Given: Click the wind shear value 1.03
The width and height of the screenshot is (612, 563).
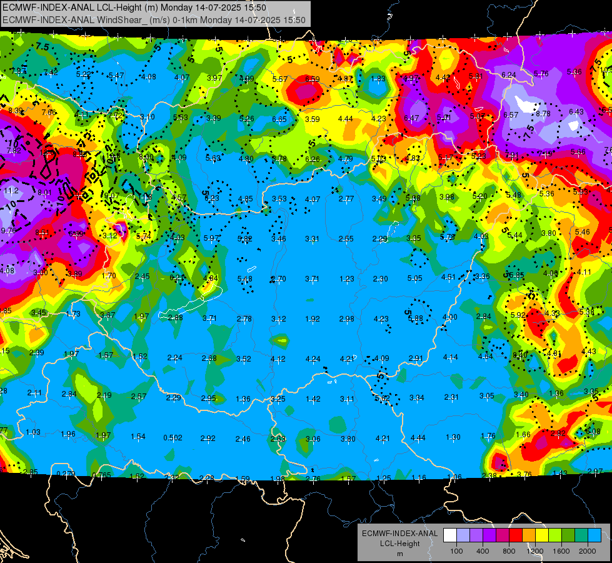Looking at the screenshot, I should pos(33,432).
